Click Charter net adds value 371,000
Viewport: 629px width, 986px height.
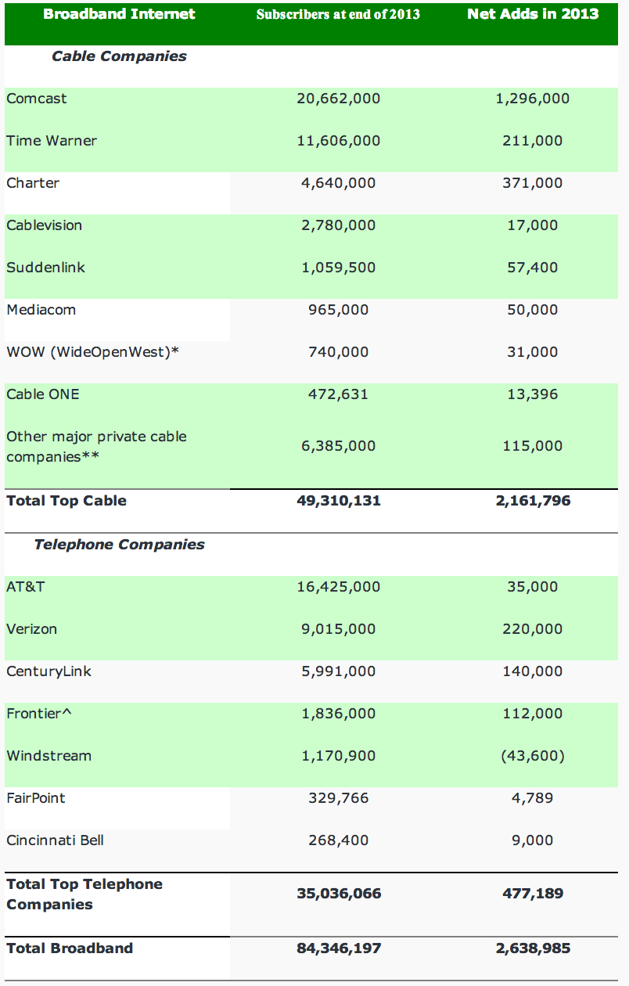point(533,183)
